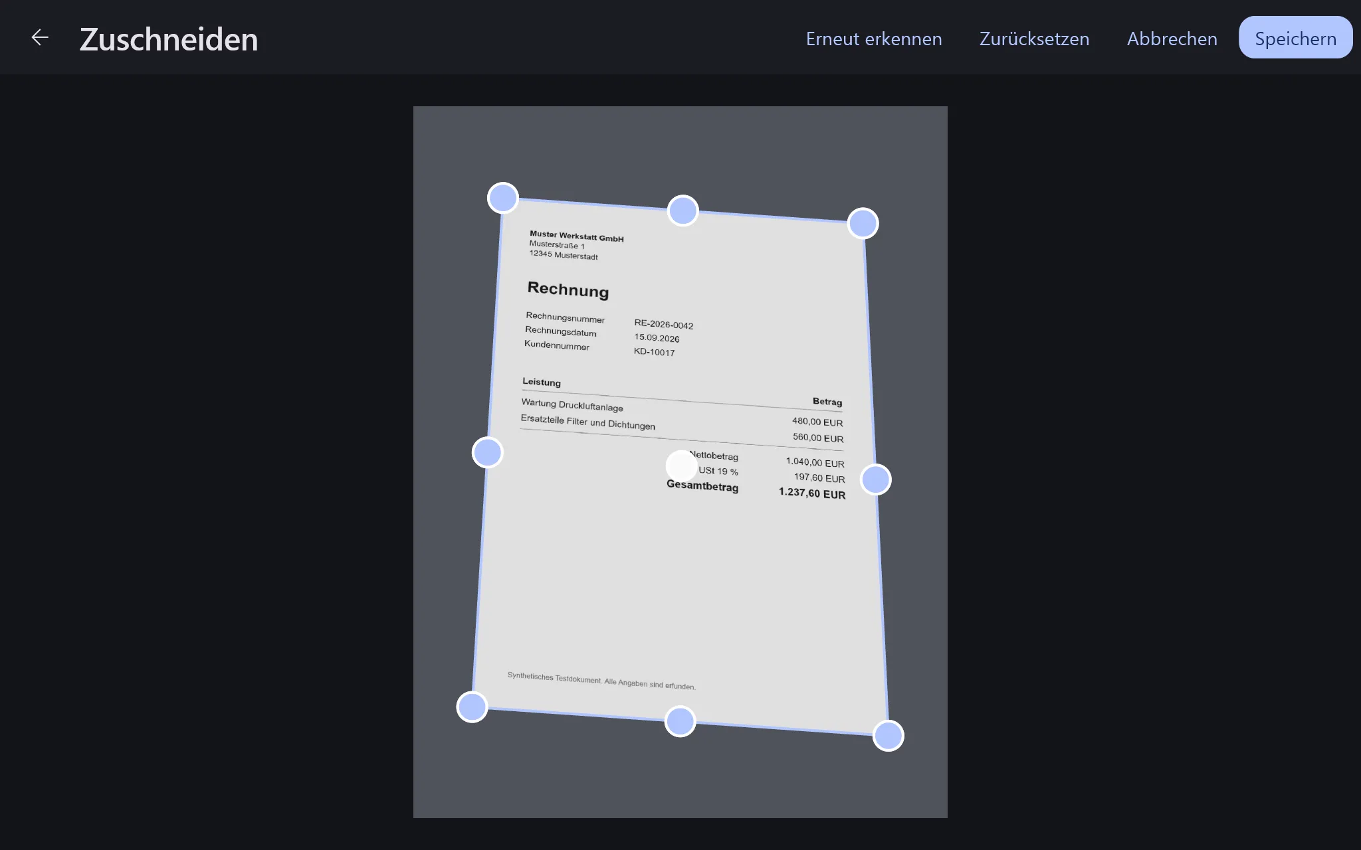
Task: Select the right edge midpoint handle
Action: pyautogui.click(x=875, y=479)
